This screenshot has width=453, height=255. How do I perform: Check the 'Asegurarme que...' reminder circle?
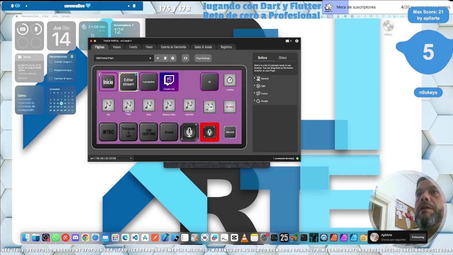[x=51, y=70]
